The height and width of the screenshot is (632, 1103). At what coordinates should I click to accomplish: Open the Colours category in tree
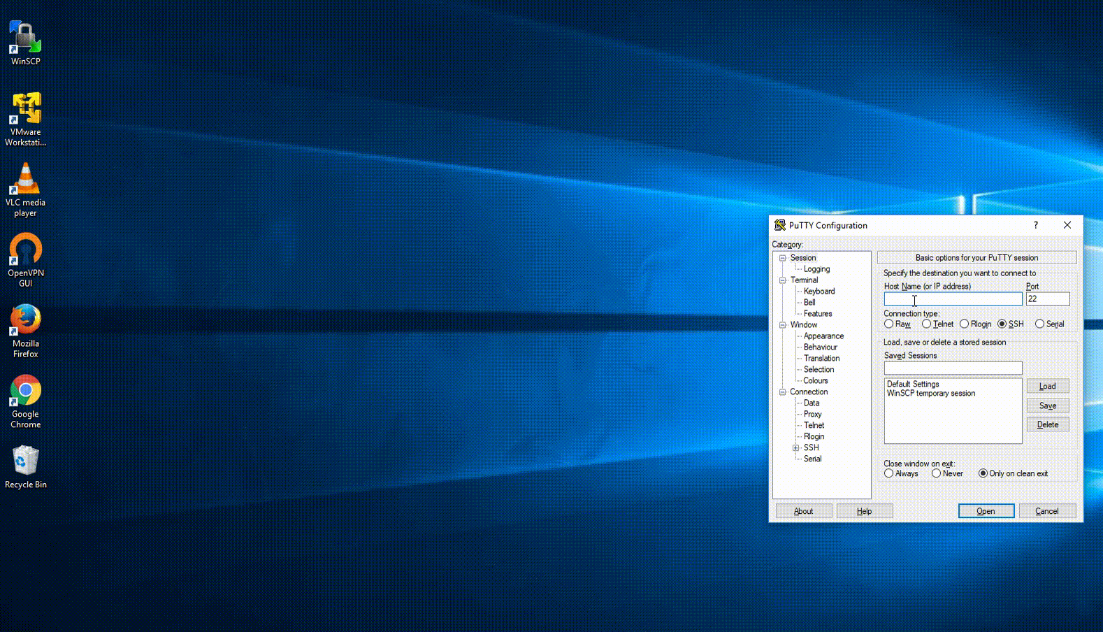[x=815, y=380]
